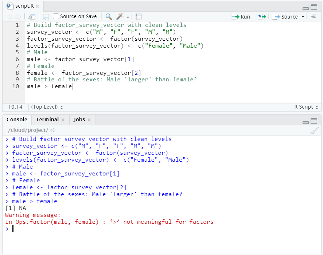Open R Script file type selector
Viewport: 323px width, 255px height.
[306, 107]
